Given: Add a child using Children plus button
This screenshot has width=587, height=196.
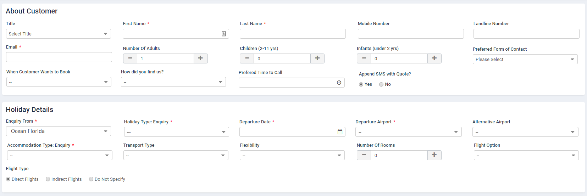Looking at the screenshot, I should [317, 58].
